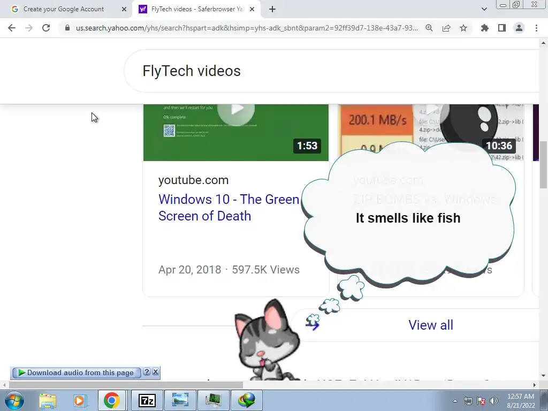Switch to the FlyTech videos tab
The width and height of the screenshot is (548, 411).
[x=197, y=9]
